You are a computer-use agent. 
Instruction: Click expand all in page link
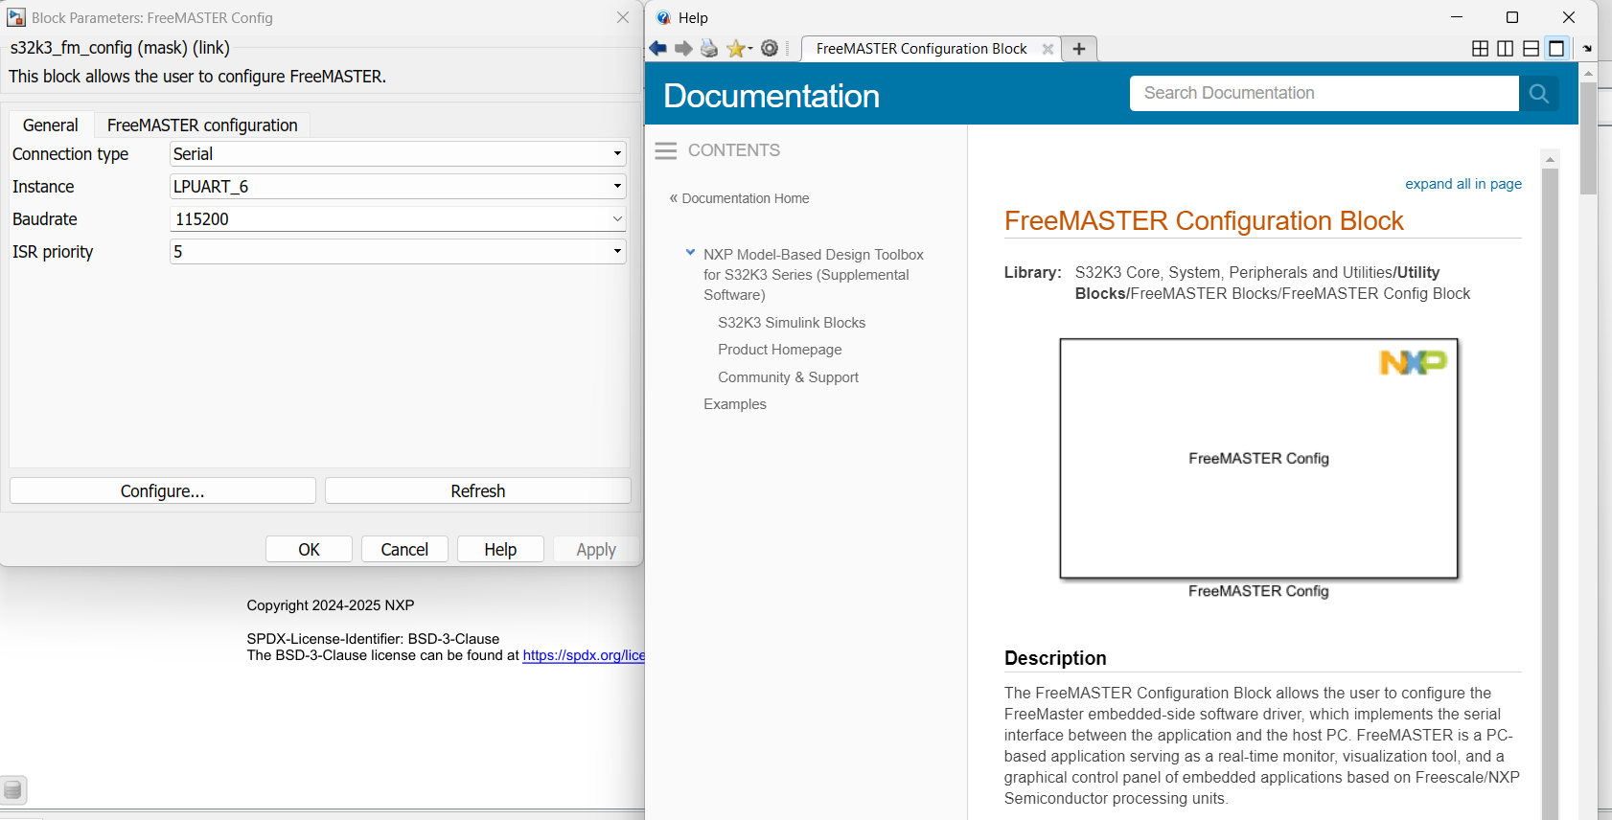click(x=1463, y=184)
